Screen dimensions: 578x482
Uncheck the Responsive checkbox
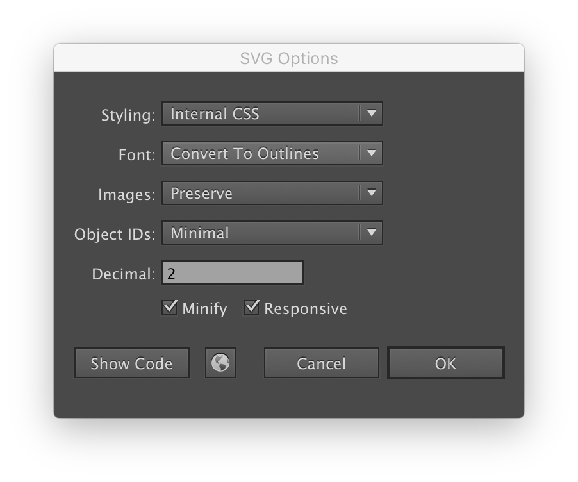point(251,308)
